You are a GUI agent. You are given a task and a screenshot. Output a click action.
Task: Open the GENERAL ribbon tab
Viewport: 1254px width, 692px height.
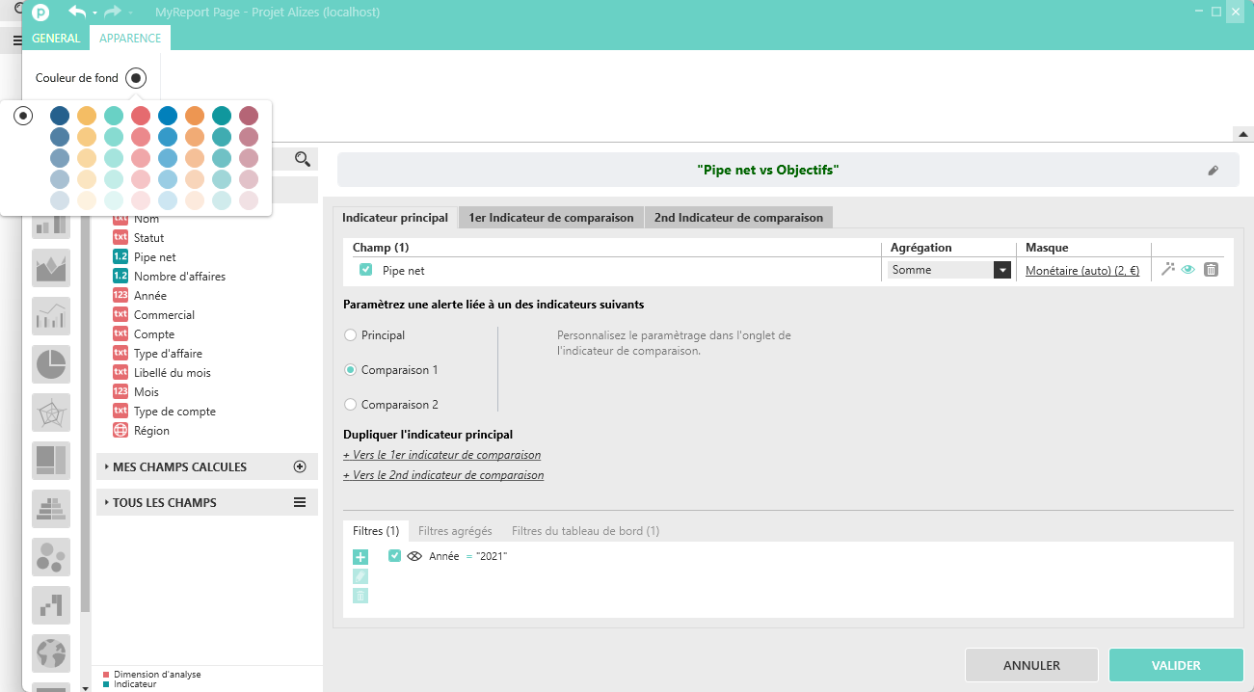(x=56, y=39)
